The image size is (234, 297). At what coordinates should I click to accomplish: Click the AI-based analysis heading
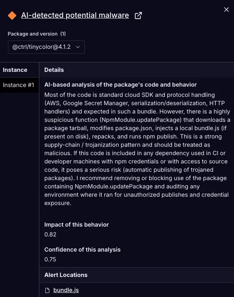pyautogui.click(x=121, y=85)
